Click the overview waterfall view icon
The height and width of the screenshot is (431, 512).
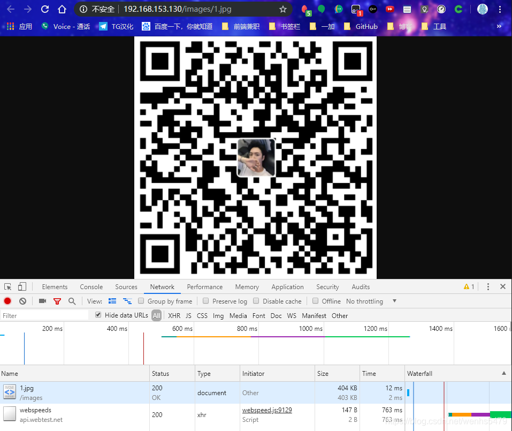point(127,301)
